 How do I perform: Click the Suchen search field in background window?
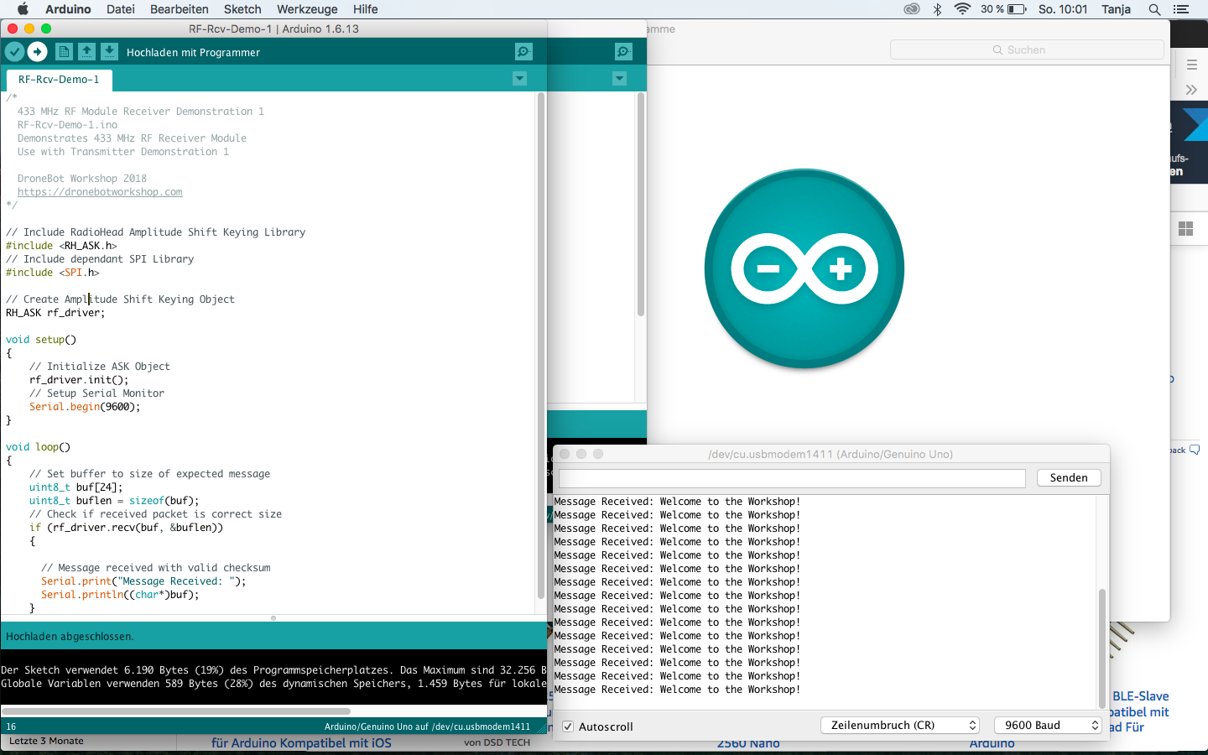(1027, 50)
